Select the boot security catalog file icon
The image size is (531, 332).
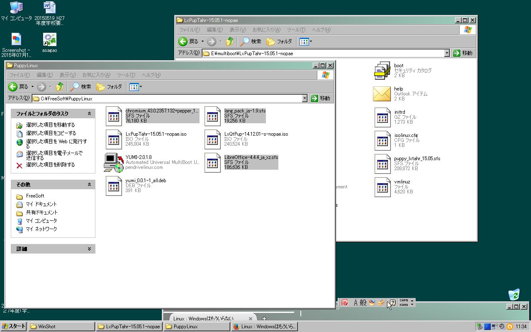(x=382, y=70)
